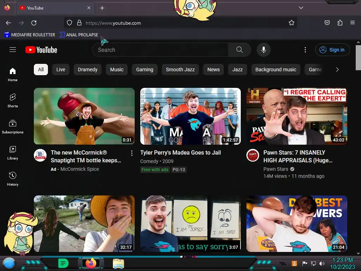Click the Action Center flag tray icon
The image size is (361, 271).
click(x=305, y=263)
